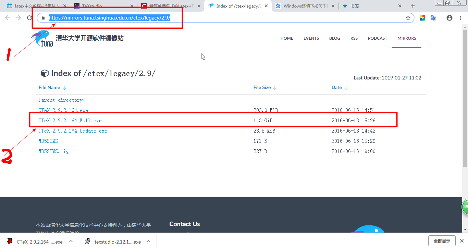Image resolution: width=468 pixels, height=248 pixels.
Task: Close the TeXstudio tab
Action: pyautogui.click(x=132, y=6)
